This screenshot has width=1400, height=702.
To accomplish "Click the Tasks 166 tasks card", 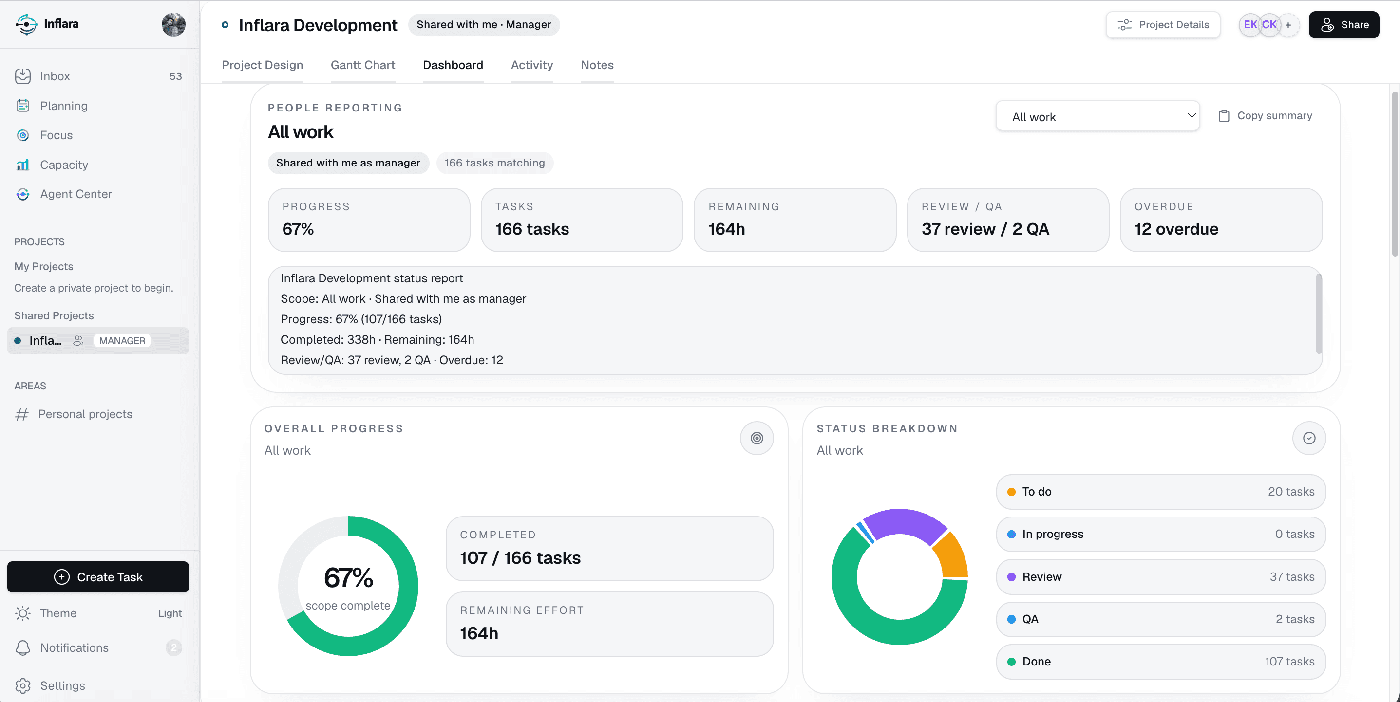I will click(582, 220).
